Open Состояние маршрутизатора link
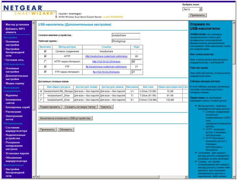 [17, 129]
